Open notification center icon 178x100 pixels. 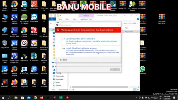[174, 97]
